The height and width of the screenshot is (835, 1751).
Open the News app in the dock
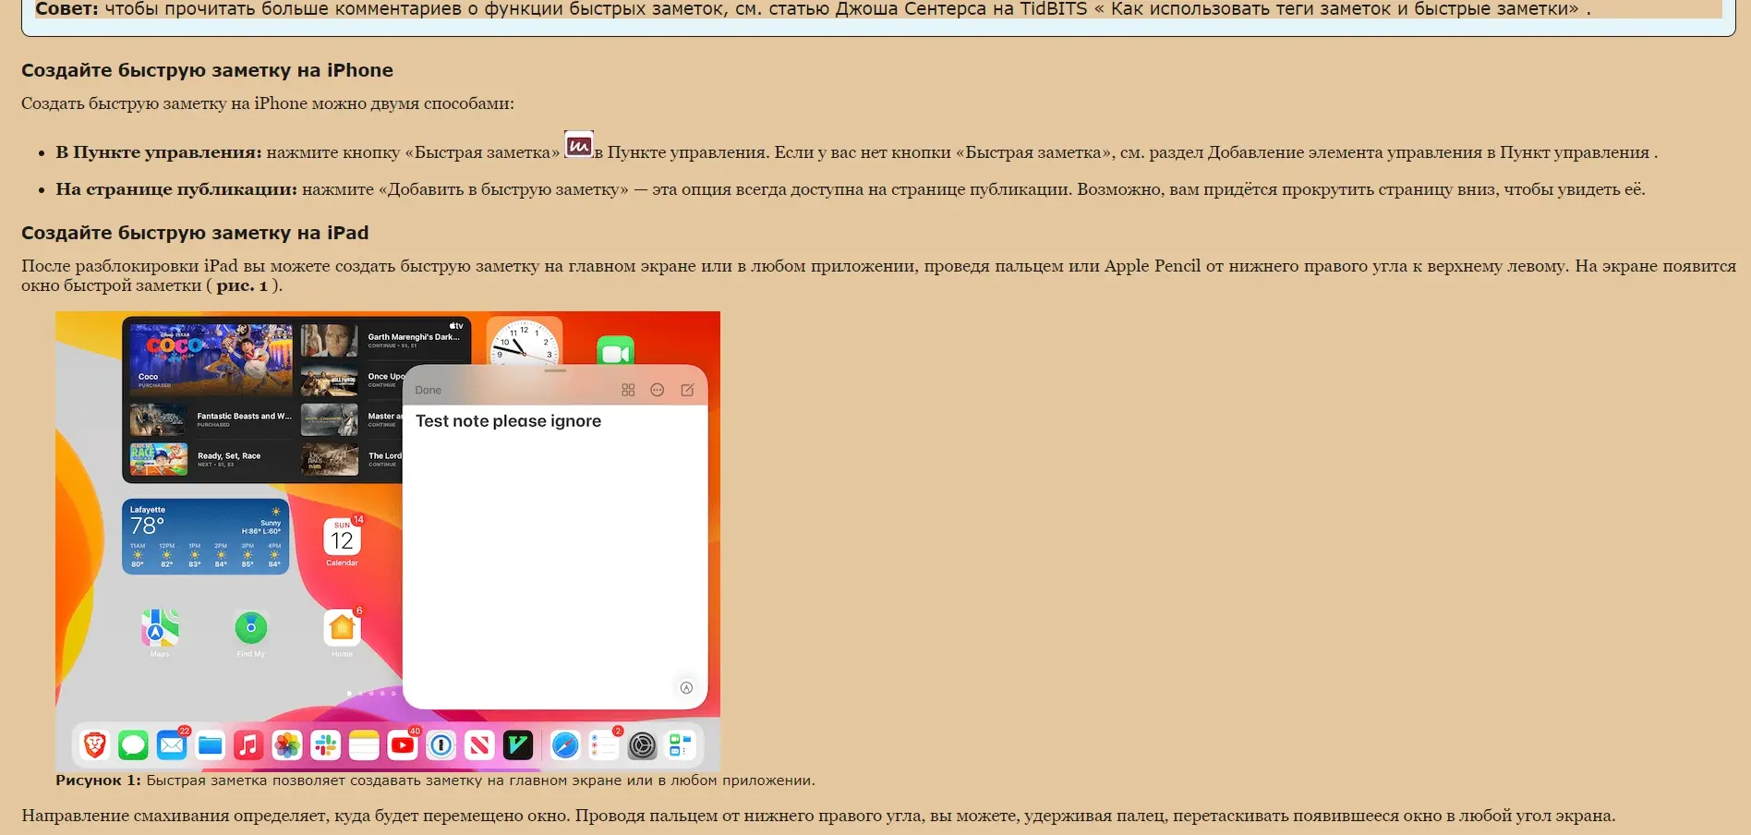479,744
